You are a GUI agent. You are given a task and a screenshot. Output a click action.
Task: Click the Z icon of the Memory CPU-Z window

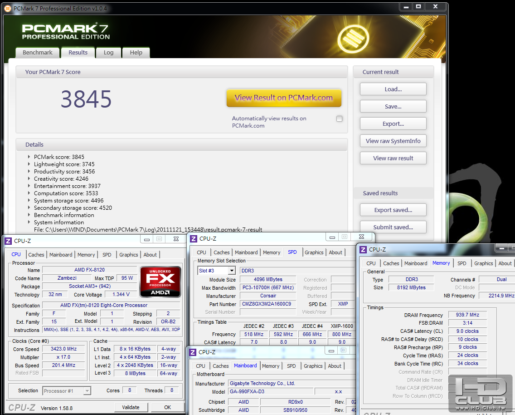click(363, 250)
